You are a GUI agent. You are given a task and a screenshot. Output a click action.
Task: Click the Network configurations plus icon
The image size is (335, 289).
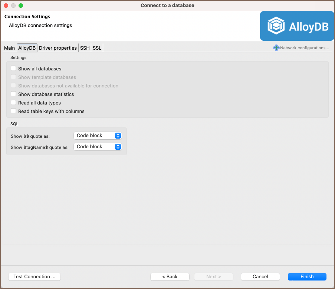pyautogui.click(x=276, y=48)
